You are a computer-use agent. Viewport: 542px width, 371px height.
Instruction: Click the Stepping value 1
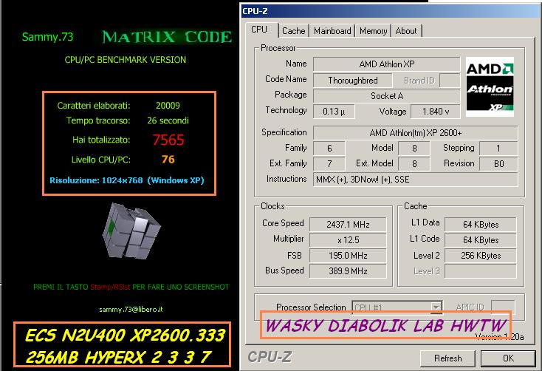point(498,148)
